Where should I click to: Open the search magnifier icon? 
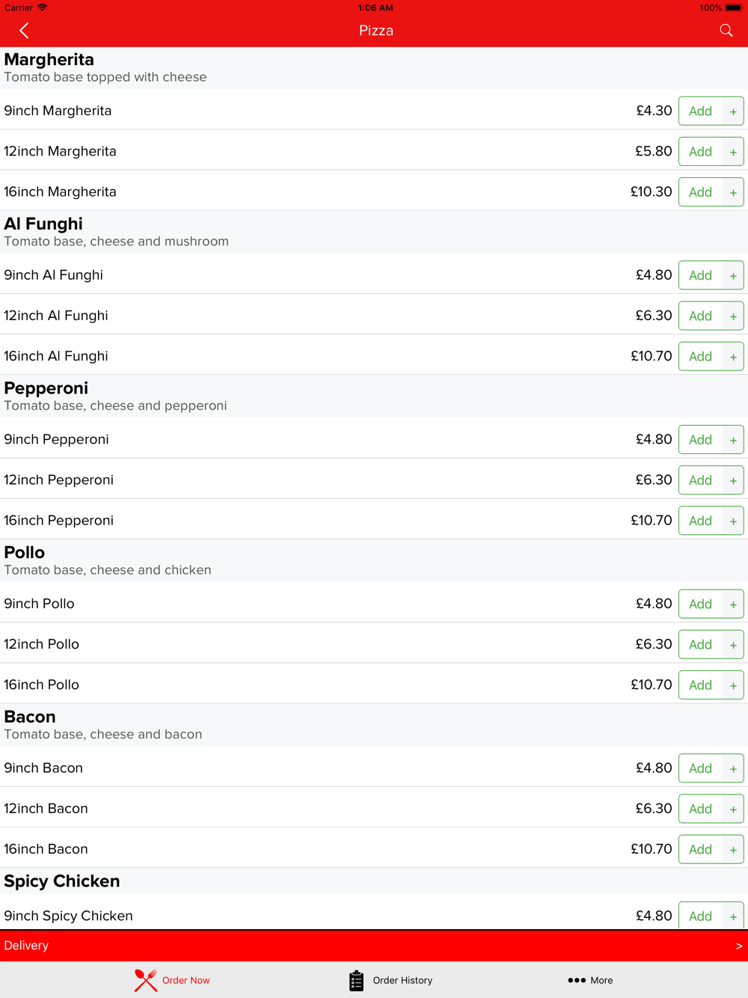pyautogui.click(x=726, y=31)
